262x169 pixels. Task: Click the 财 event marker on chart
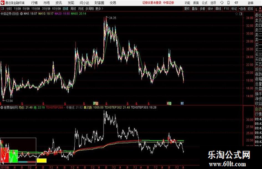tap(182, 103)
